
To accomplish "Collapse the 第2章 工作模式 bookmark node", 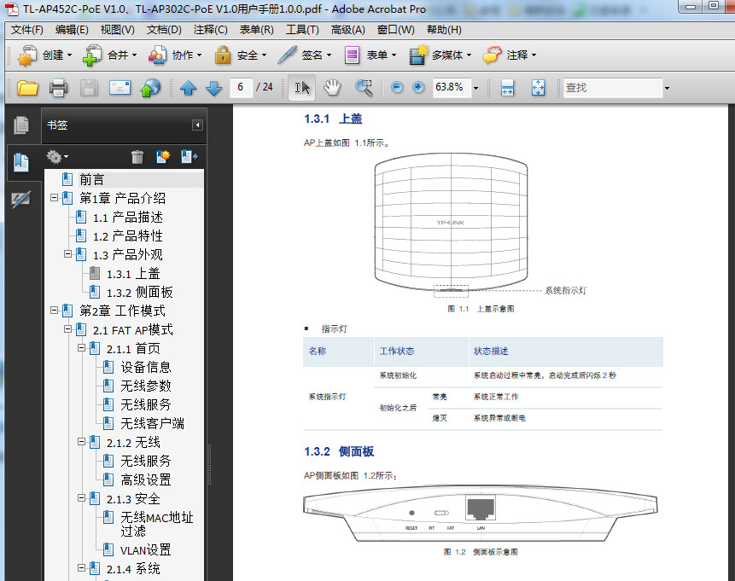I will click(55, 311).
